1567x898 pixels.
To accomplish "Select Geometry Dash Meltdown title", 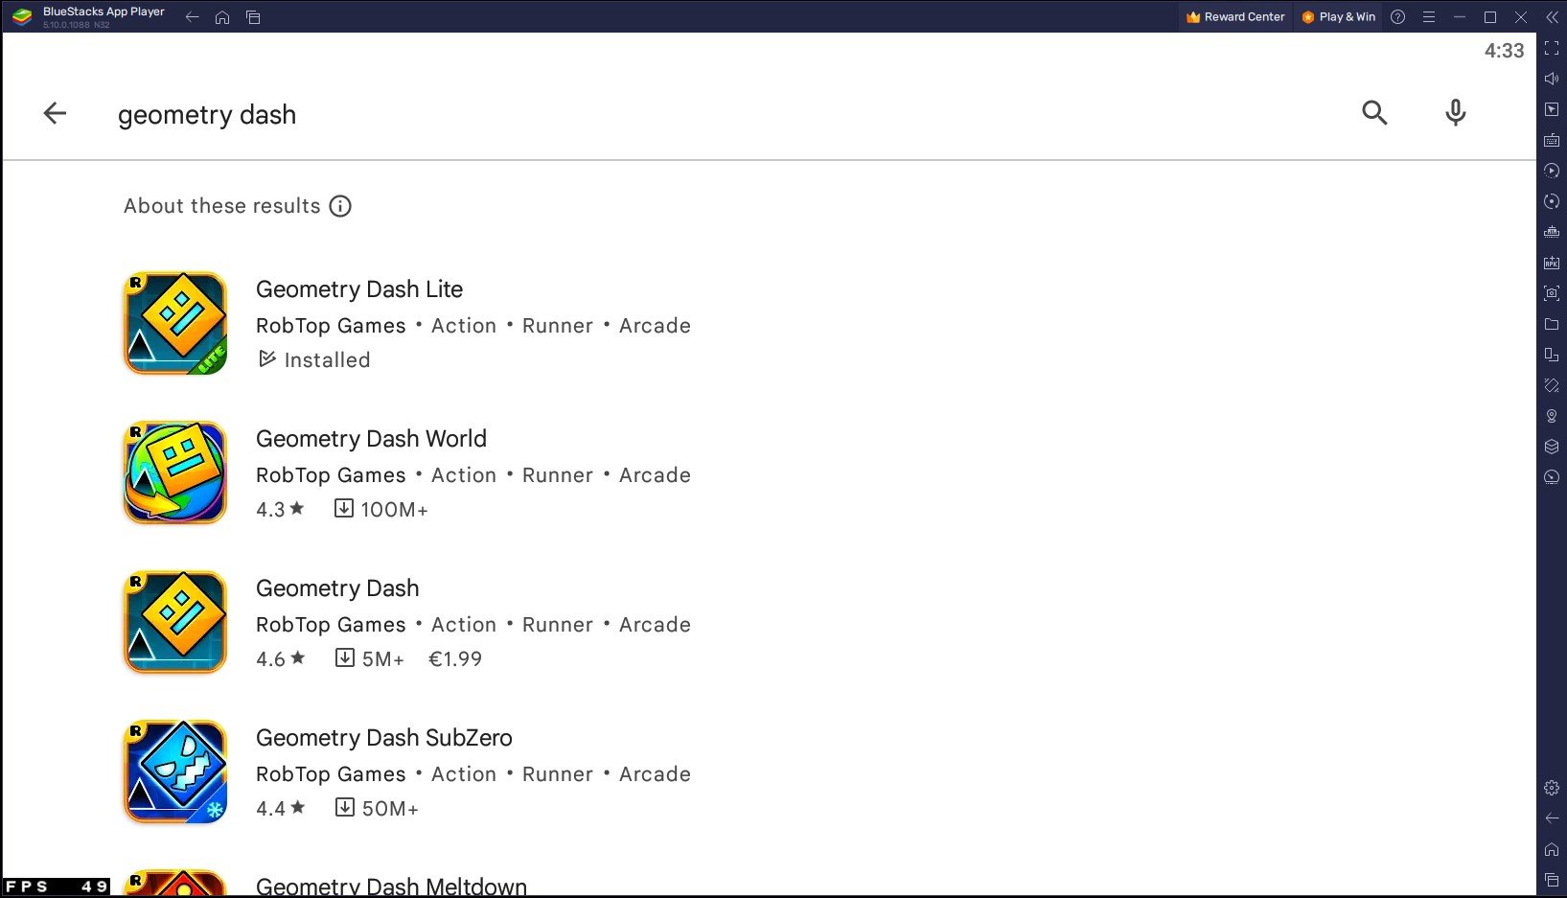I will 391,886.
